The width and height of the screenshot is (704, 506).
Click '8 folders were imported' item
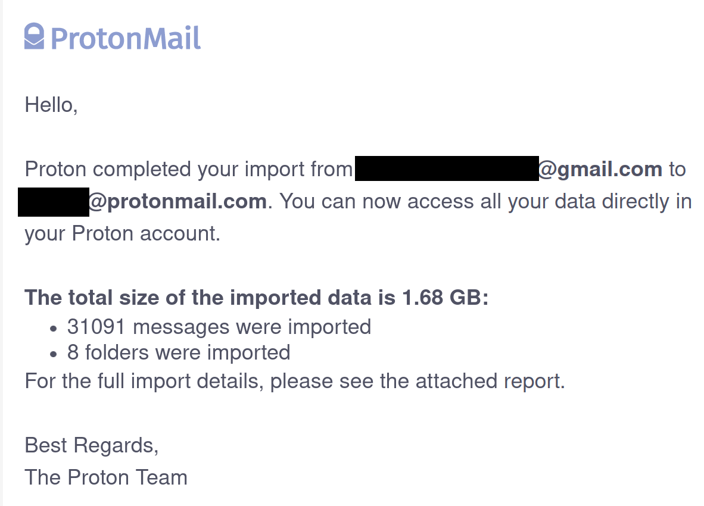point(179,352)
